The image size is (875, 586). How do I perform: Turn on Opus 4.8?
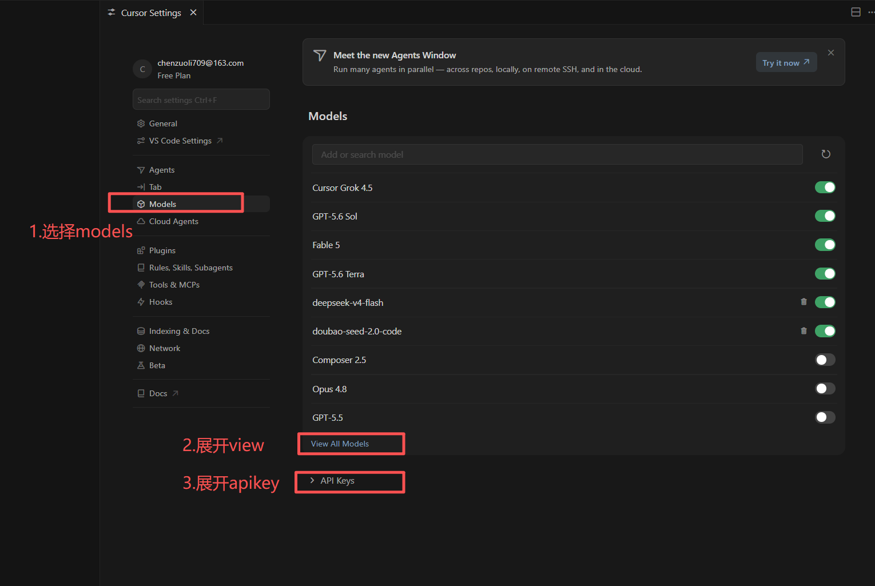825,389
